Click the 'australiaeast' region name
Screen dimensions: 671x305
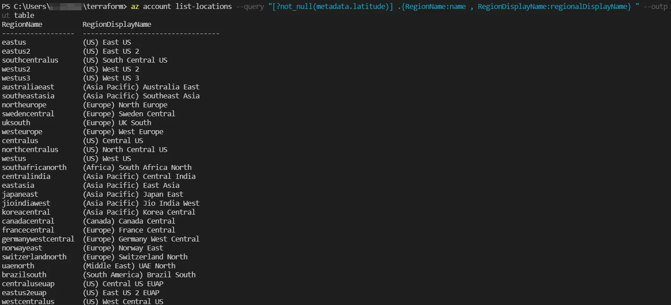[x=28, y=87]
